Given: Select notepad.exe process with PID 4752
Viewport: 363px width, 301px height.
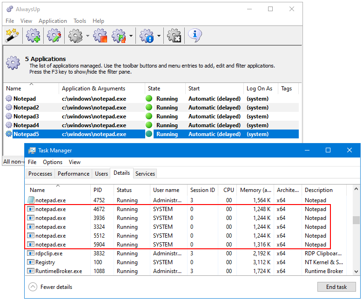Looking at the screenshot, I should click(186, 200).
